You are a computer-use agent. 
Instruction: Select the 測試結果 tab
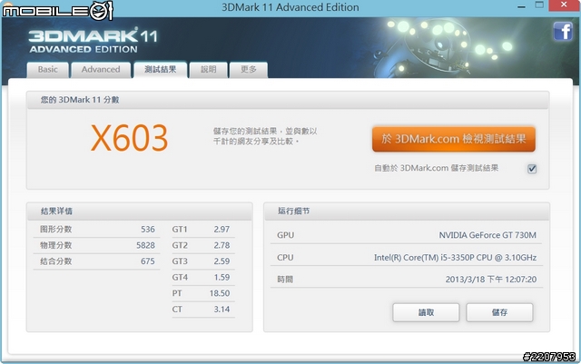click(161, 69)
